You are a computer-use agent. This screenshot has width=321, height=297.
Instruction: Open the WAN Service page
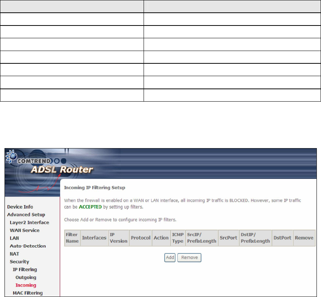click(x=24, y=230)
